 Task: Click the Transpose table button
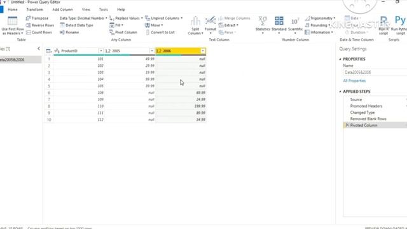37,18
